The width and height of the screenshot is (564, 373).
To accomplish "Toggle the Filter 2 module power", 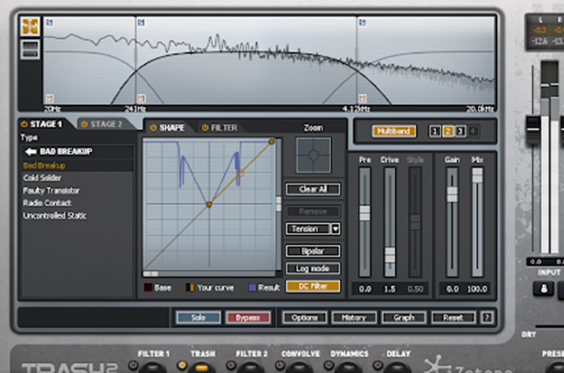I will point(231,366).
